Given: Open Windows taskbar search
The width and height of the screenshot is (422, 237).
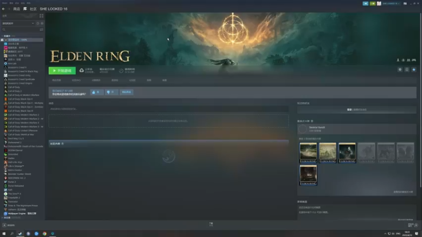Looking at the screenshot, I should tap(12, 233).
